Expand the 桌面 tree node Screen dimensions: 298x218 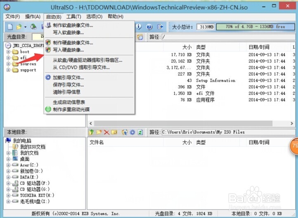(8, 159)
